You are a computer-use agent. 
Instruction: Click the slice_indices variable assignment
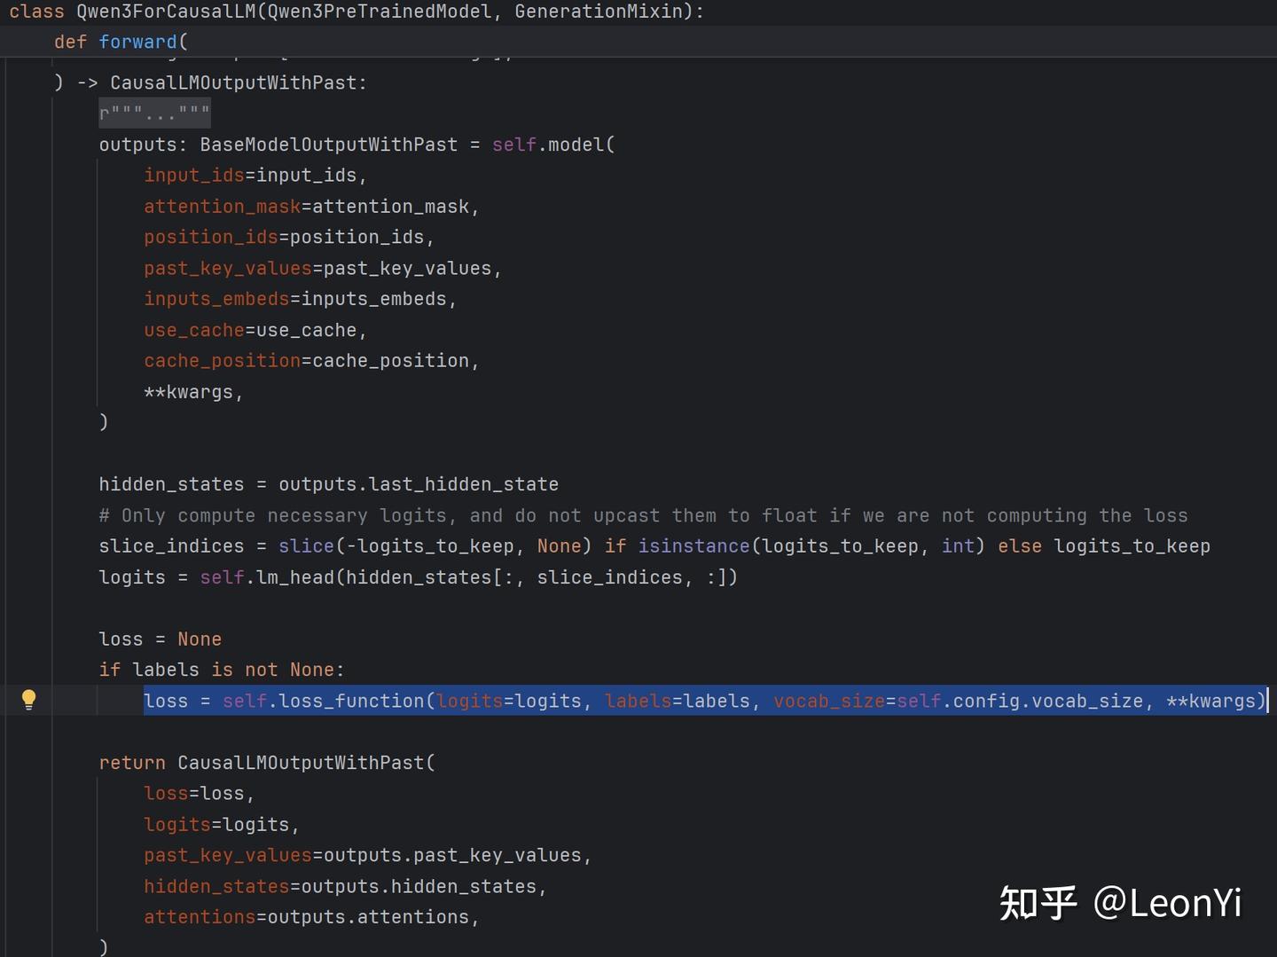(x=171, y=546)
